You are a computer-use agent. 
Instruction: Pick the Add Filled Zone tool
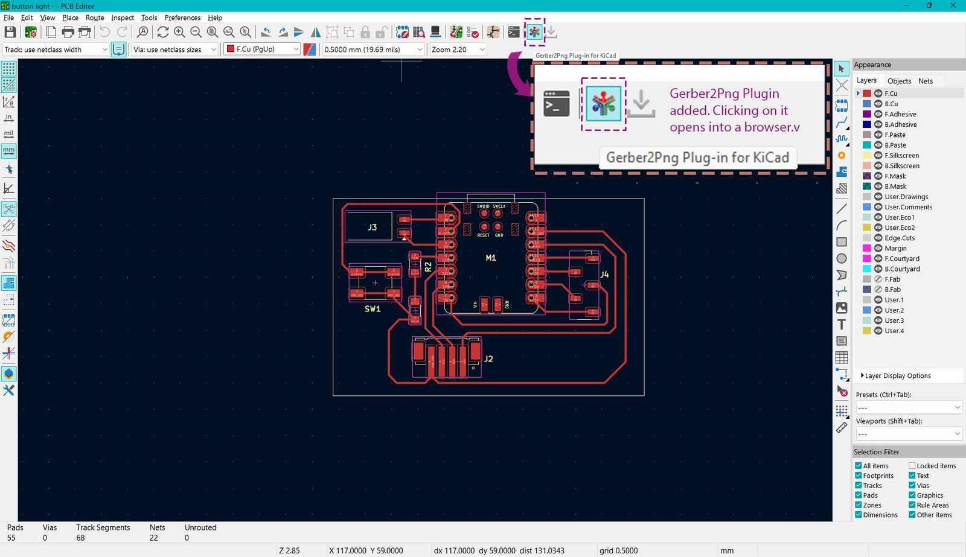pos(842,172)
